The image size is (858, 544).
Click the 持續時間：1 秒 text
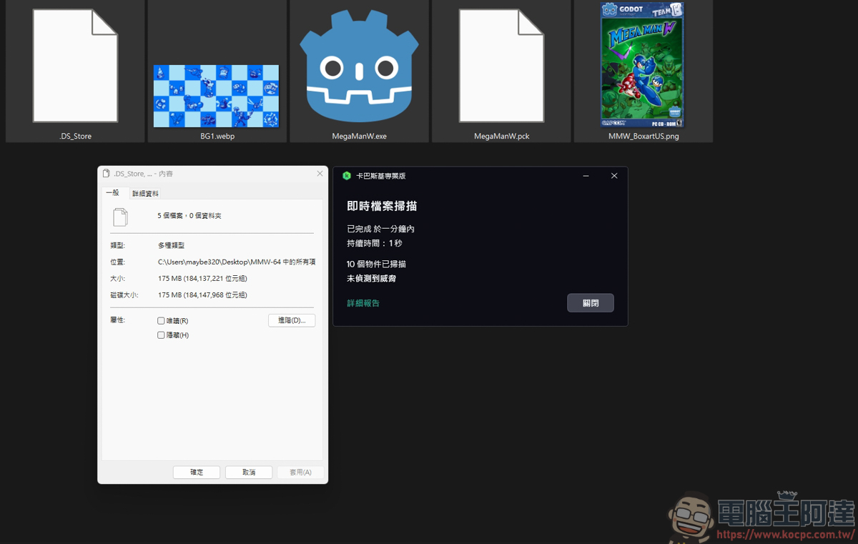click(x=375, y=244)
